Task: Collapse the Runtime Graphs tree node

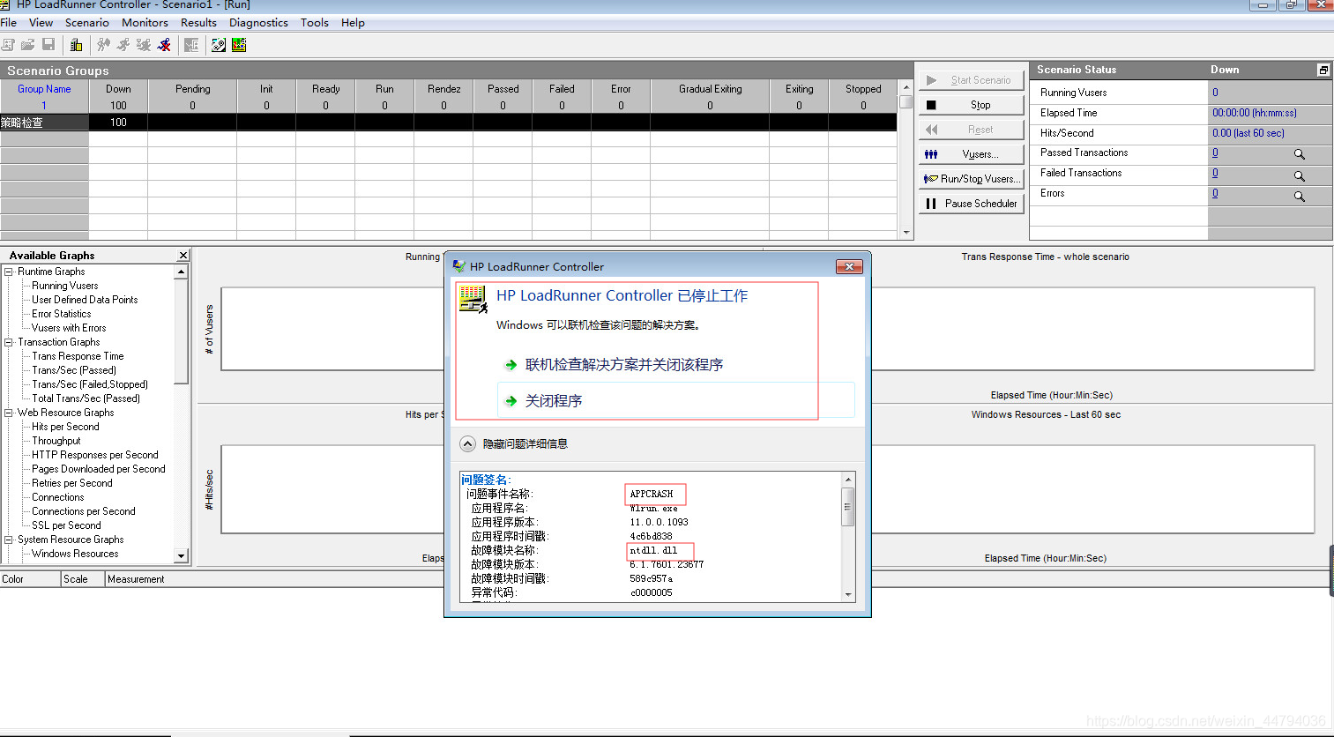Action: point(9,272)
